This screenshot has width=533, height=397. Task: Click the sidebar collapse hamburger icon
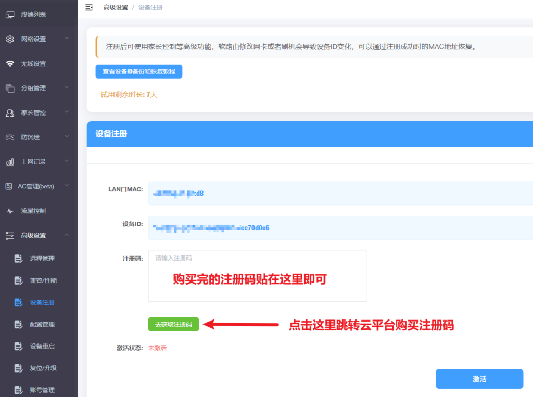[x=89, y=7]
